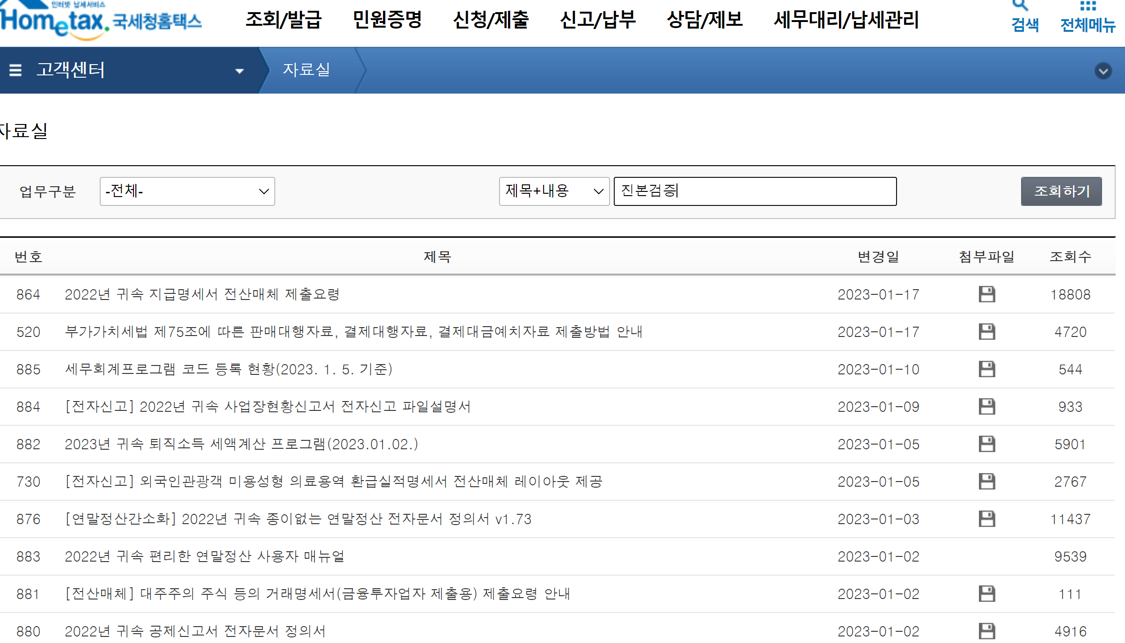Open the post 2022년 귀속 편리한 연말정산 사용자 매뉴얼

click(x=205, y=556)
